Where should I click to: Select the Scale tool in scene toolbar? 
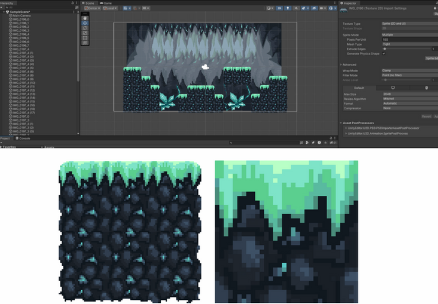pos(85,33)
